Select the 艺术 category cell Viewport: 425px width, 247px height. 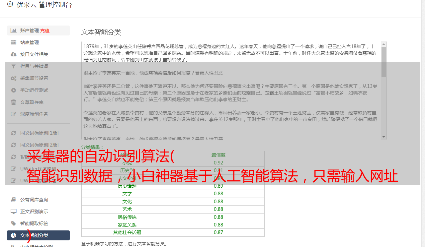(x=127, y=209)
